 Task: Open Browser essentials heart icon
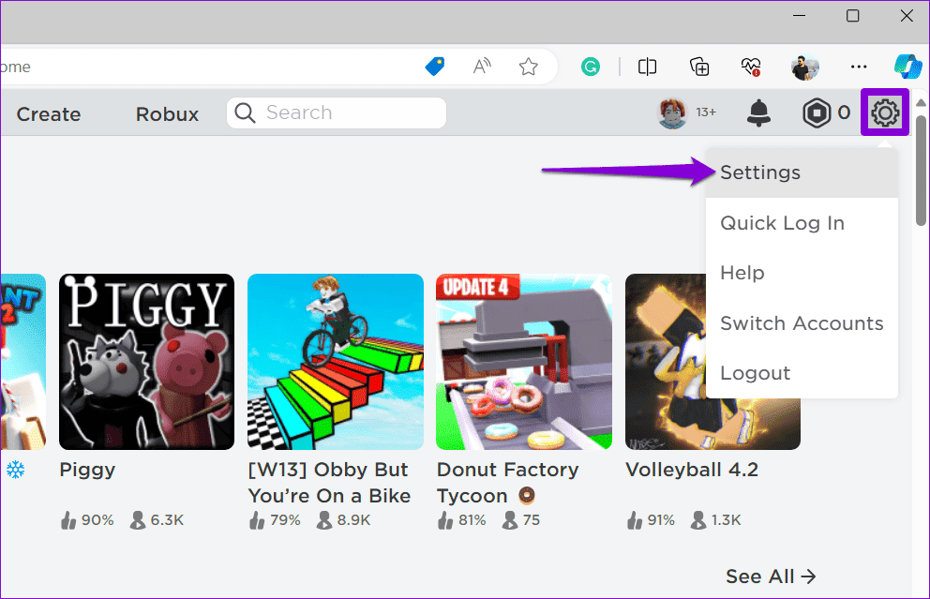(x=751, y=67)
